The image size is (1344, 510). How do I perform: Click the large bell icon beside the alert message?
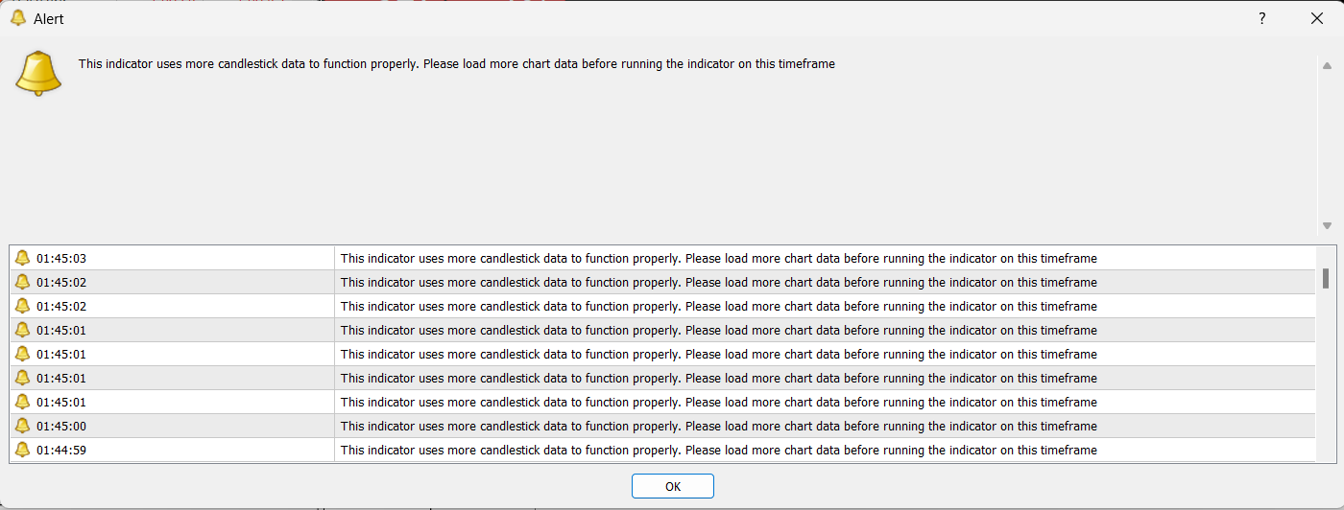38,73
